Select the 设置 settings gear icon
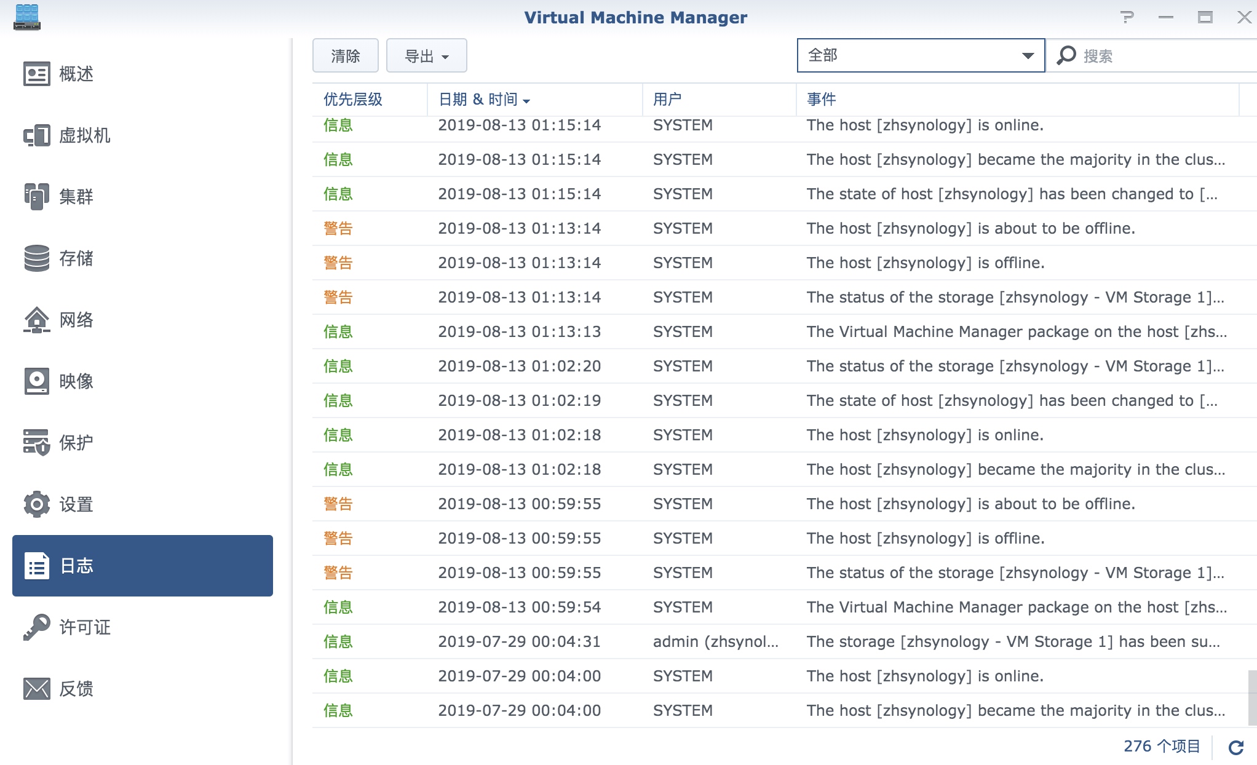Screen dimensions: 1257x765 36,504
